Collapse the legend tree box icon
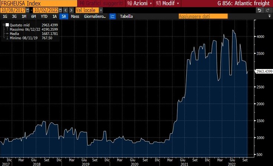This screenshot has height=166, width=273. (4, 25)
